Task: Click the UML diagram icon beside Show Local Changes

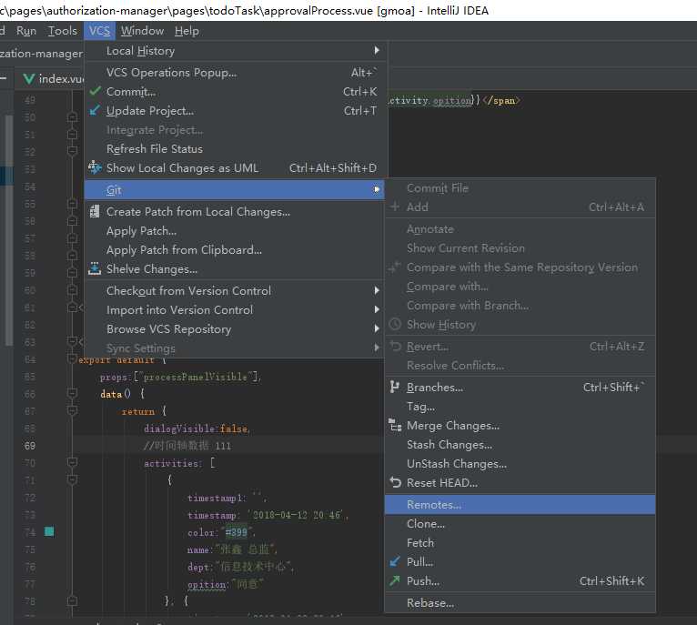Action: click(x=95, y=167)
